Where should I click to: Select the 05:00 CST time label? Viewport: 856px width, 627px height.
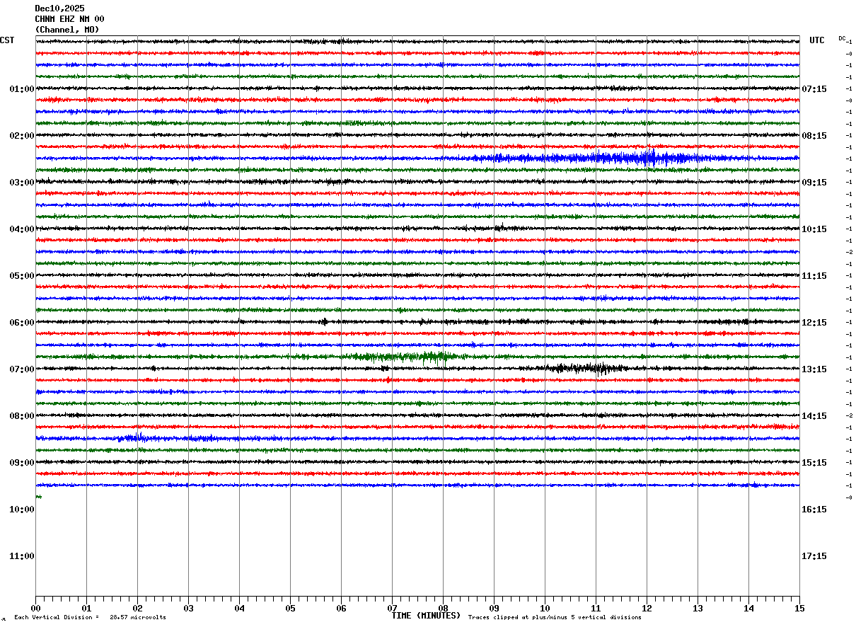pyautogui.click(x=21, y=275)
